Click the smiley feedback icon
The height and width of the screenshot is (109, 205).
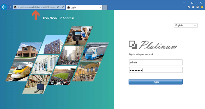pos(202,7)
